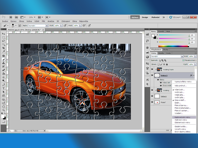Screen dimensions: 198x148
Task: Toggle the Přenést snímek 1 checkbox
Action: pyautogui.click(x=183, y=60)
